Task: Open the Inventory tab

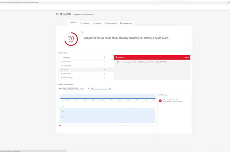Action: coord(85,23)
